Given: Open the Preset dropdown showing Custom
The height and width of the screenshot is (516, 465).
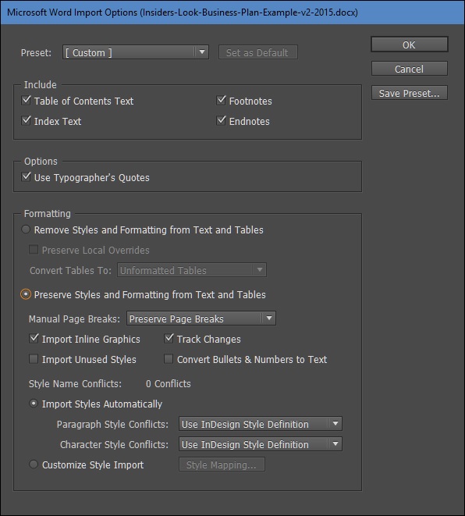Looking at the screenshot, I should point(136,52).
